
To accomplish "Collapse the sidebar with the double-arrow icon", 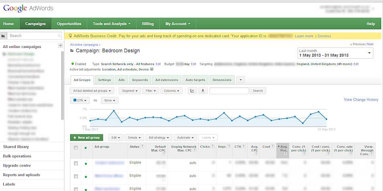I will click(61, 46).
